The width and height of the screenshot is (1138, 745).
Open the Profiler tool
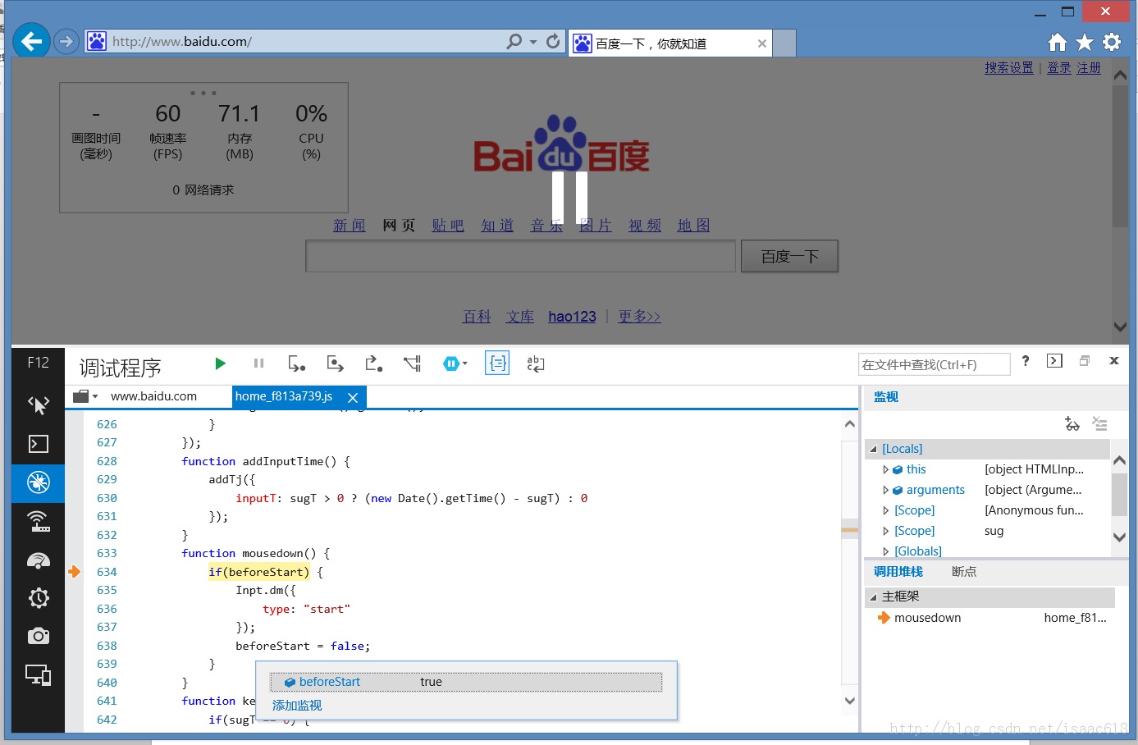[x=38, y=598]
